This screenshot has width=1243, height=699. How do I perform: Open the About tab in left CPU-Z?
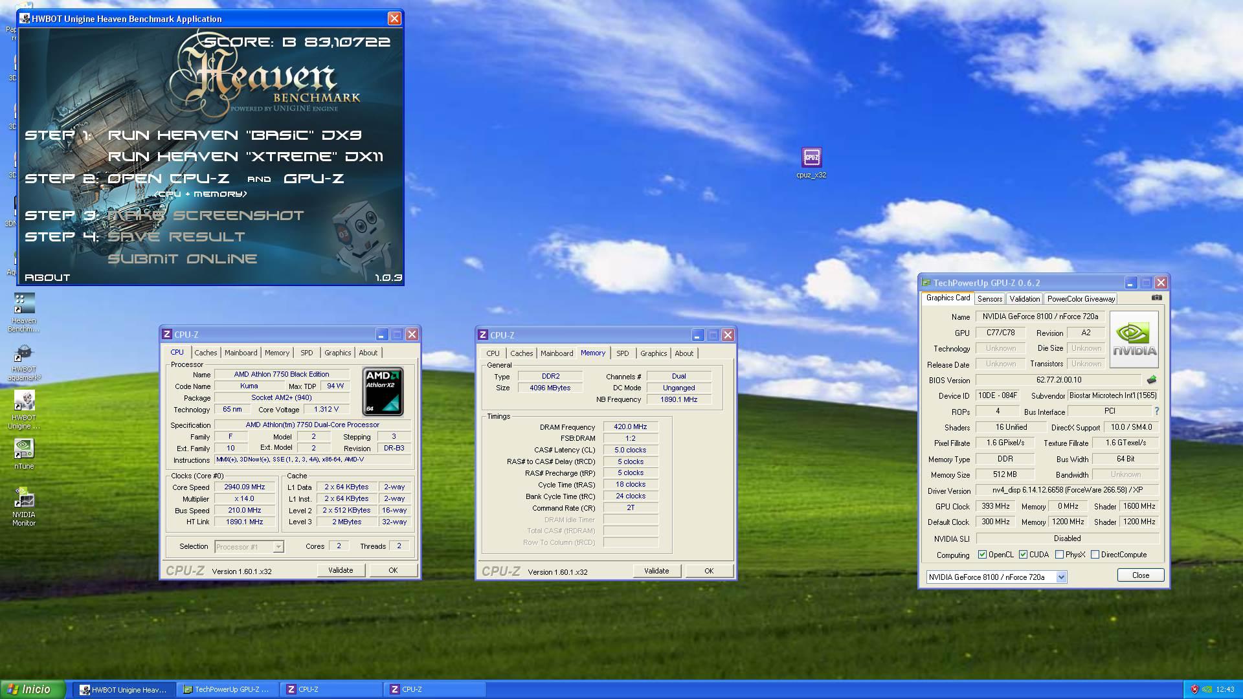[x=368, y=353]
